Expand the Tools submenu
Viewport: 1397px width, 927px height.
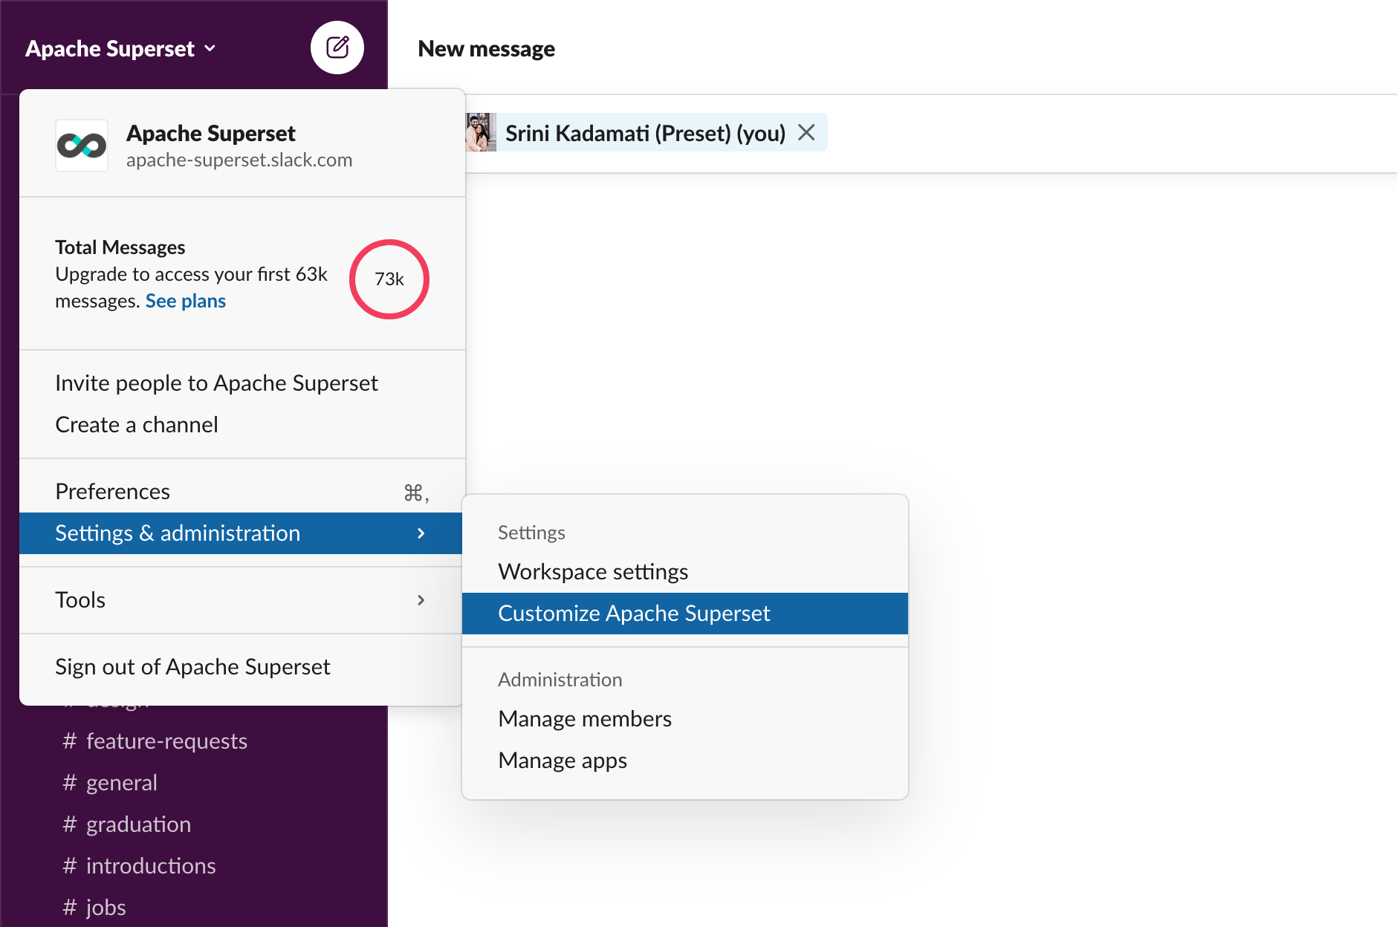pos(242,600)
